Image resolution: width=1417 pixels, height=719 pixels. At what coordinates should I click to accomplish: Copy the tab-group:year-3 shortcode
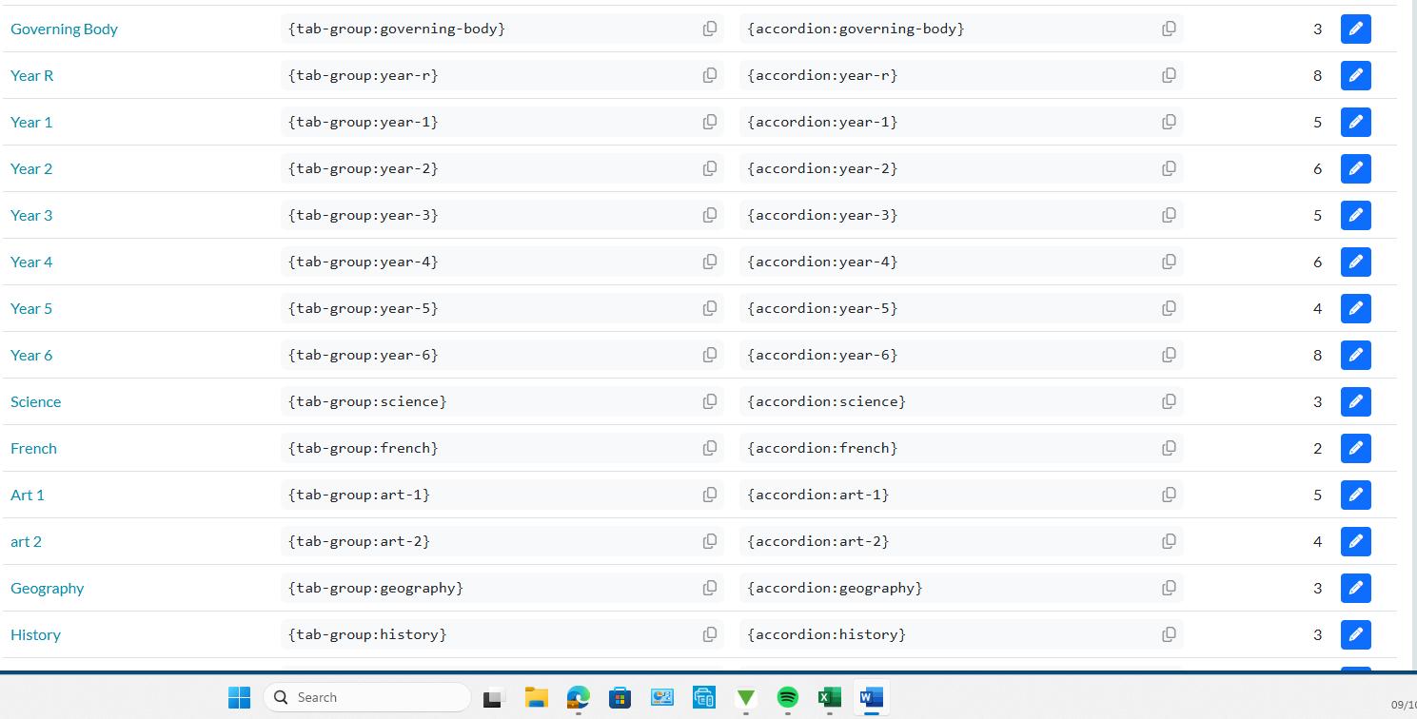710,215
